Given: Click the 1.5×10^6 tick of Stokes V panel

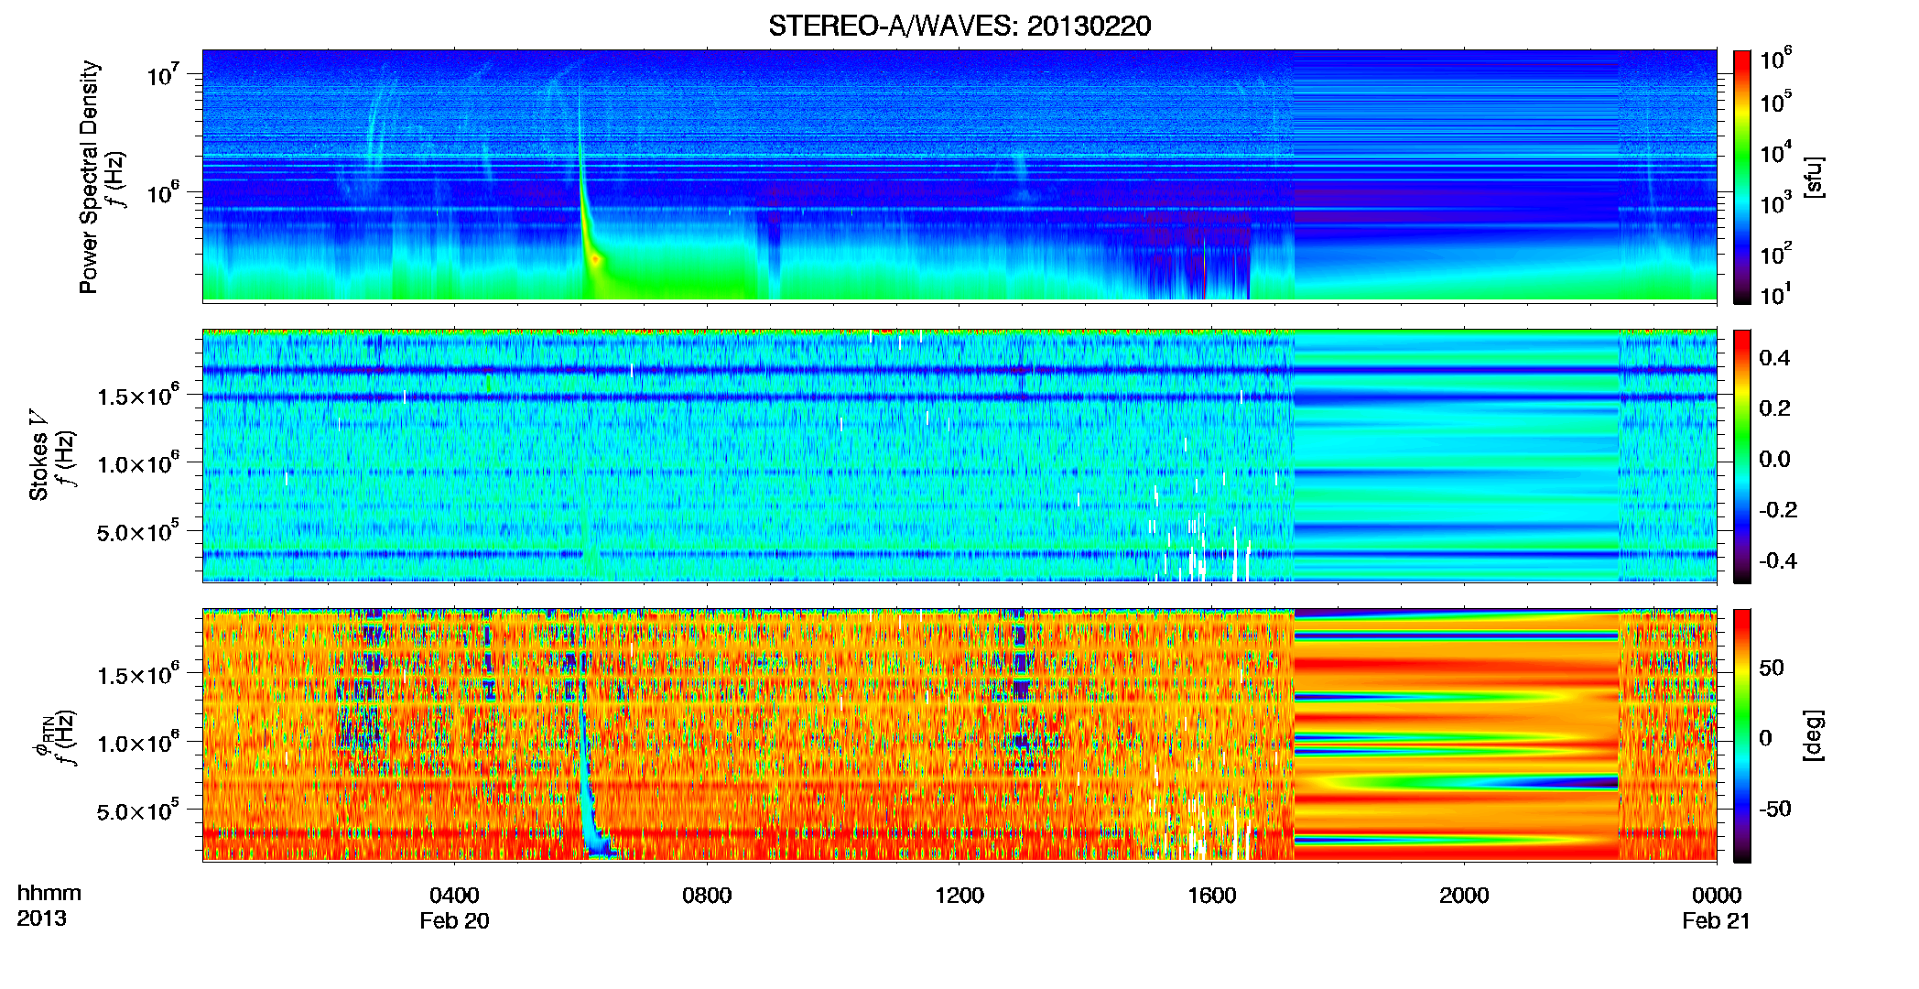Looking at the screenshot, I should coord(138,395).
